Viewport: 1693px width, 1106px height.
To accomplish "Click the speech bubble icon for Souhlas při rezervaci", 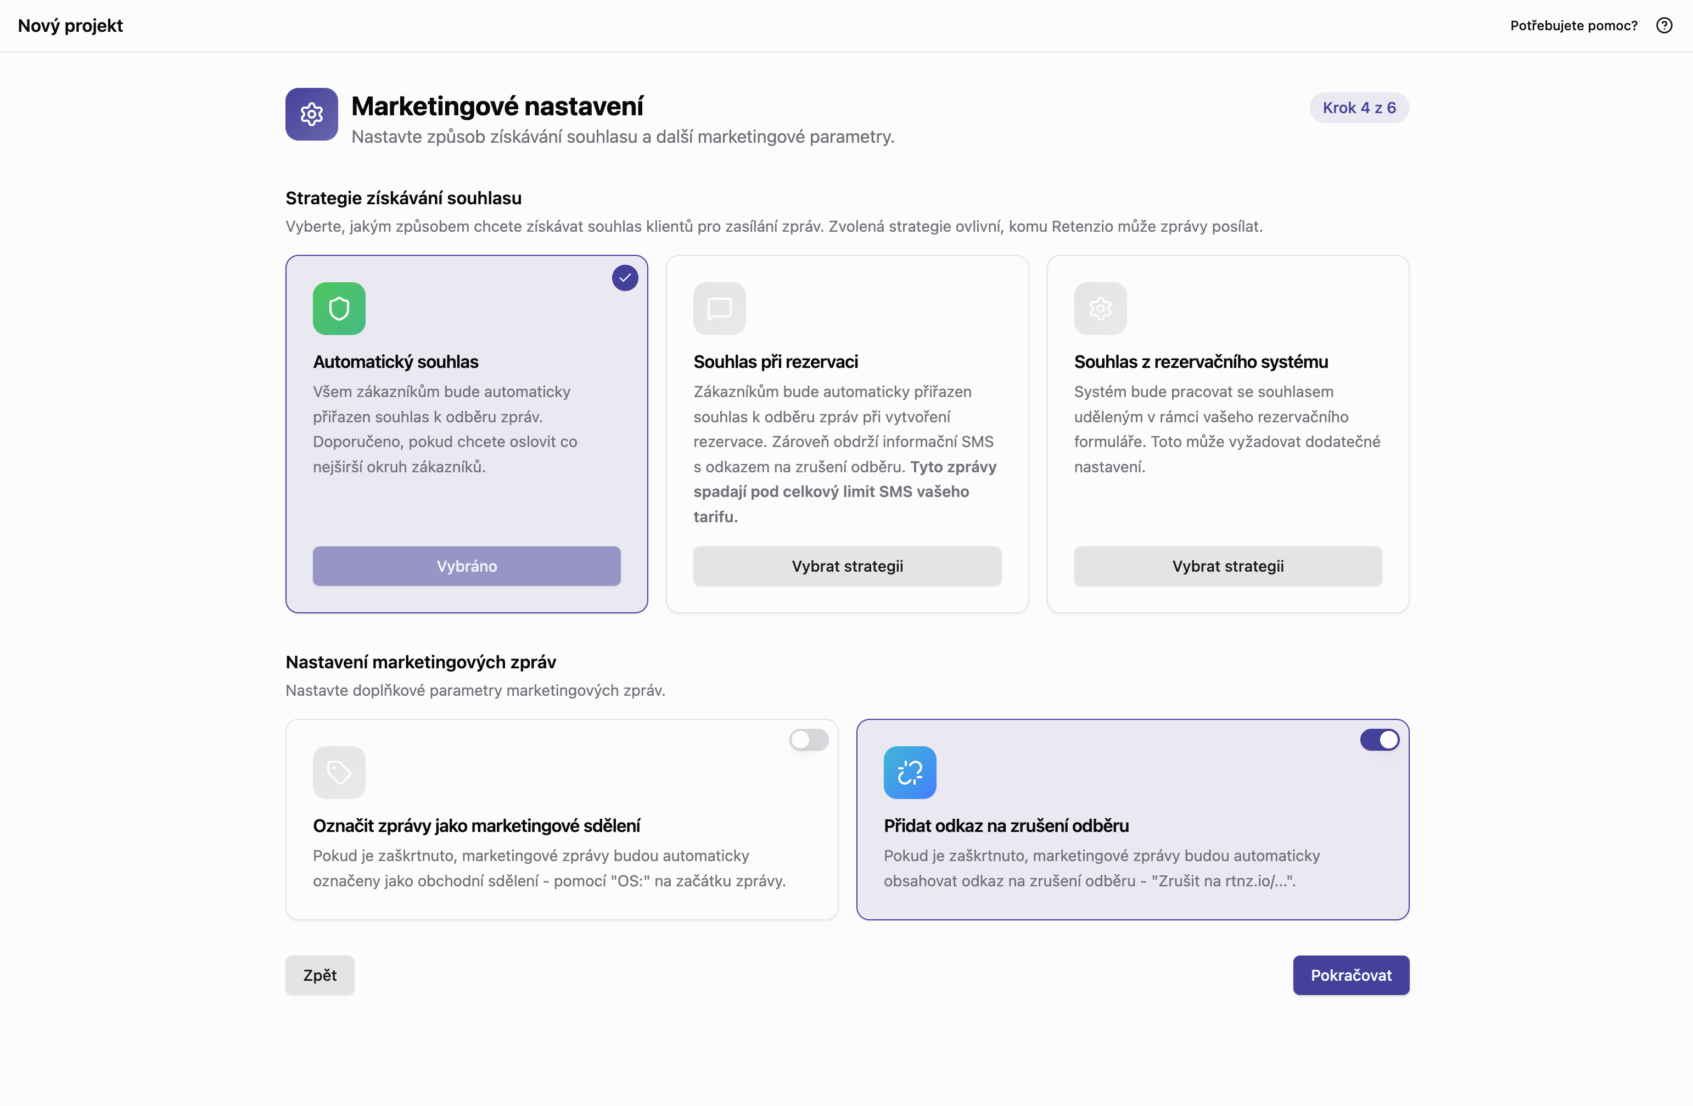I will [x=719, y=308].
